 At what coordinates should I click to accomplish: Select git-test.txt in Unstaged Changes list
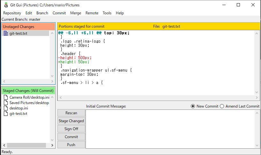point(18,33)
